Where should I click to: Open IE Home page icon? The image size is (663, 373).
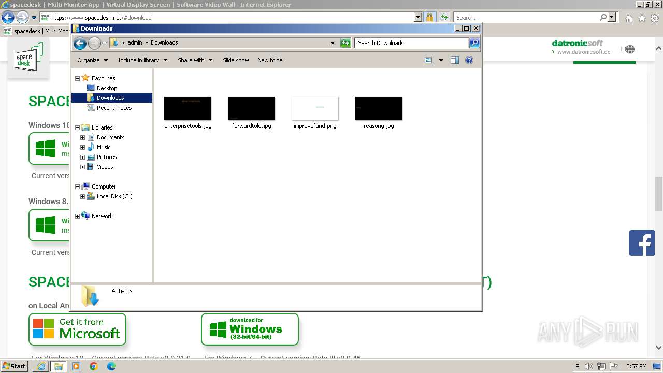tap(629, 18)
